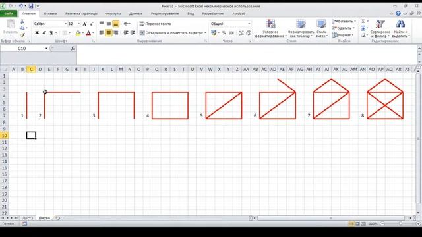This screenshot has height=237, width=422.
Task: Switch to sheet tab Лист3
Action: [x=27, y=218]
